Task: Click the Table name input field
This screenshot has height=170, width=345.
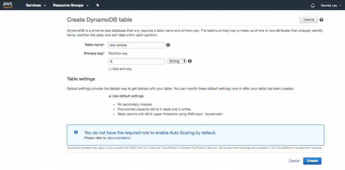Action: click(x=136, y=45)
